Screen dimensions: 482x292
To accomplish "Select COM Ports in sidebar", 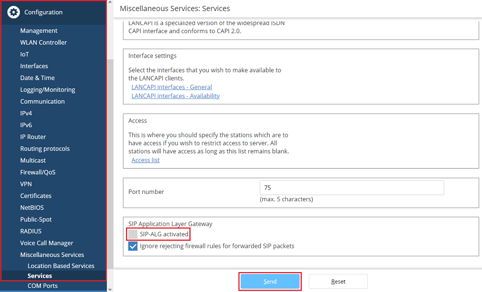I will pos(42,286).
